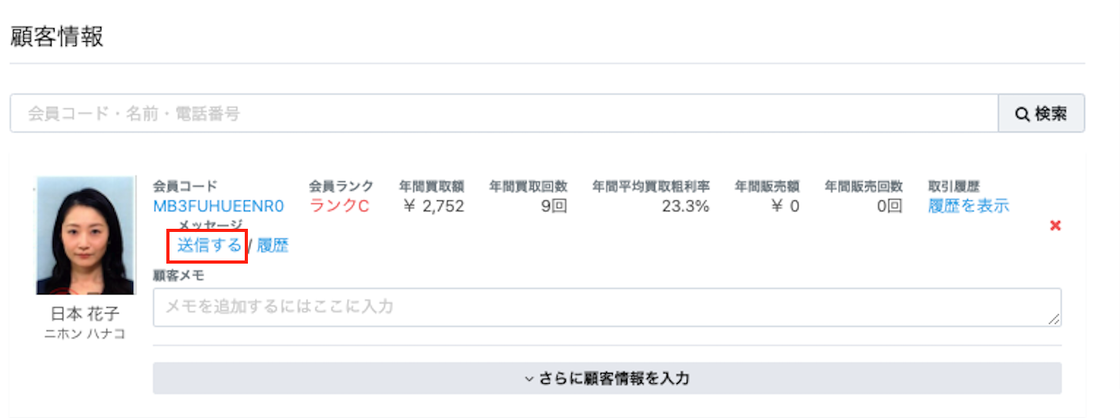Screen dimensions: 1120x418
Task: Open the 履歴を表示 transaction history link
Action: (x=969, y=207)
